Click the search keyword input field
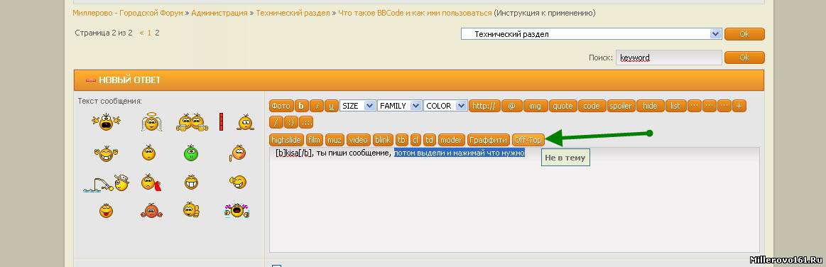The height and width of the screenshot is (267, 826). [x=668, y=58]
